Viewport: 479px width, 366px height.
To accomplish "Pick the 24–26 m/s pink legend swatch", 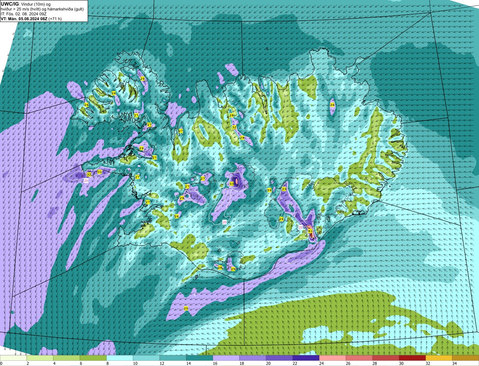I will (x=332, y=358).
